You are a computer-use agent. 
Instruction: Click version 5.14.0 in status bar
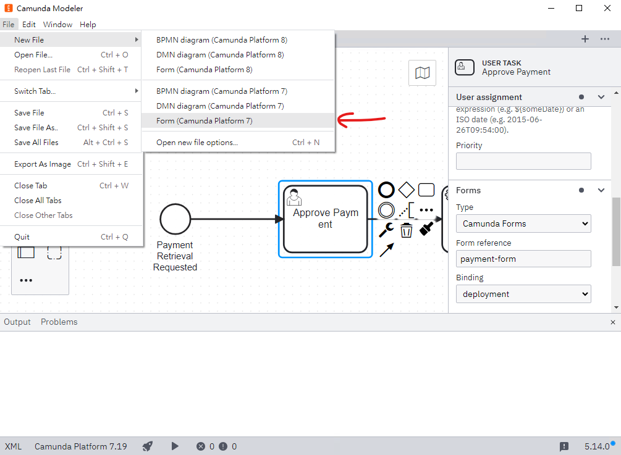[x=598, y=446]
